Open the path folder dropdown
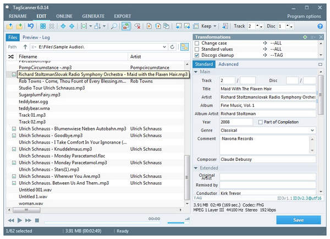The image size is (330, 239). coord(164,47)
